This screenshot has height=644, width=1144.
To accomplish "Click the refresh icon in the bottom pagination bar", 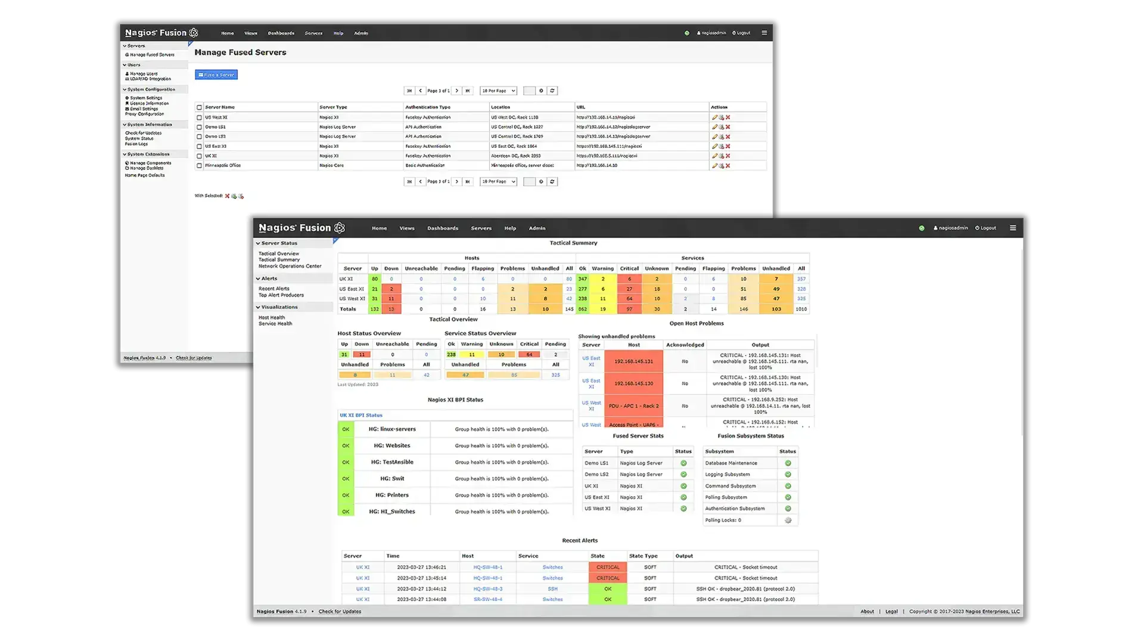I will coord(552,181).
